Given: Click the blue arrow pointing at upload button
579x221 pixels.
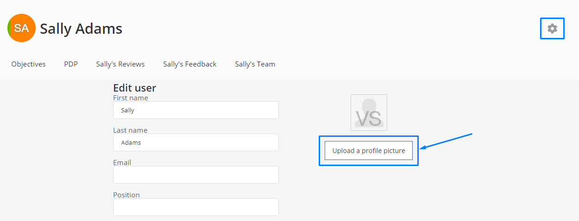Looking at the screenshot, I should (446, 141).
